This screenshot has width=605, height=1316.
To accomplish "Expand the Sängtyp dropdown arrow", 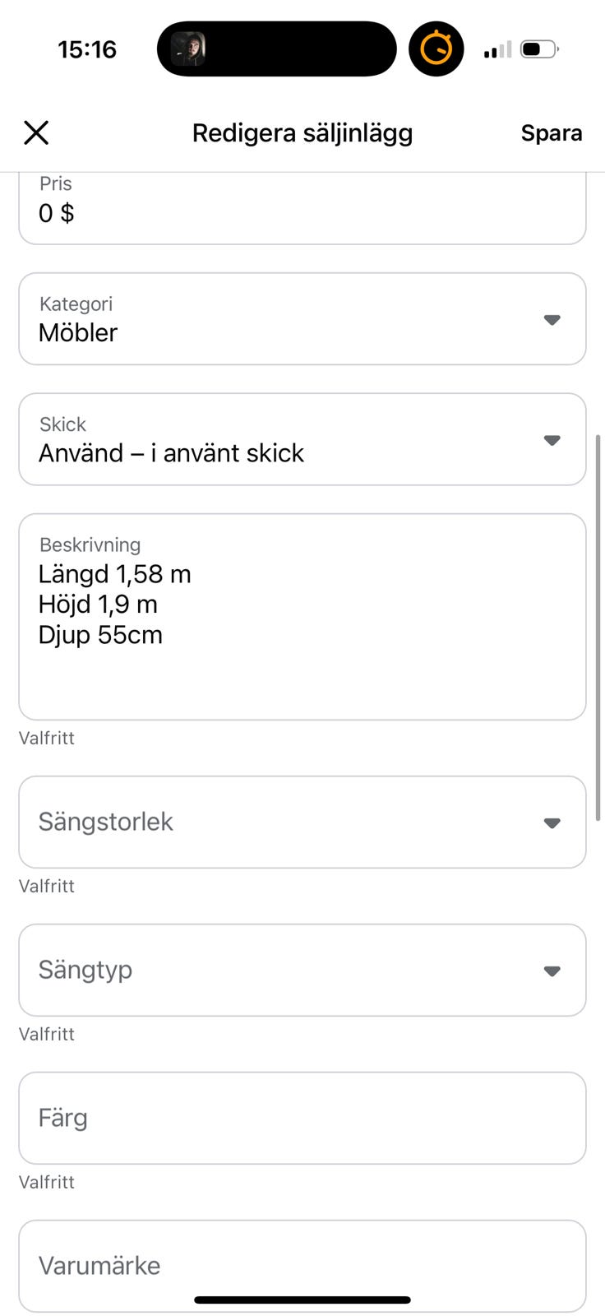I will point(552,971).
